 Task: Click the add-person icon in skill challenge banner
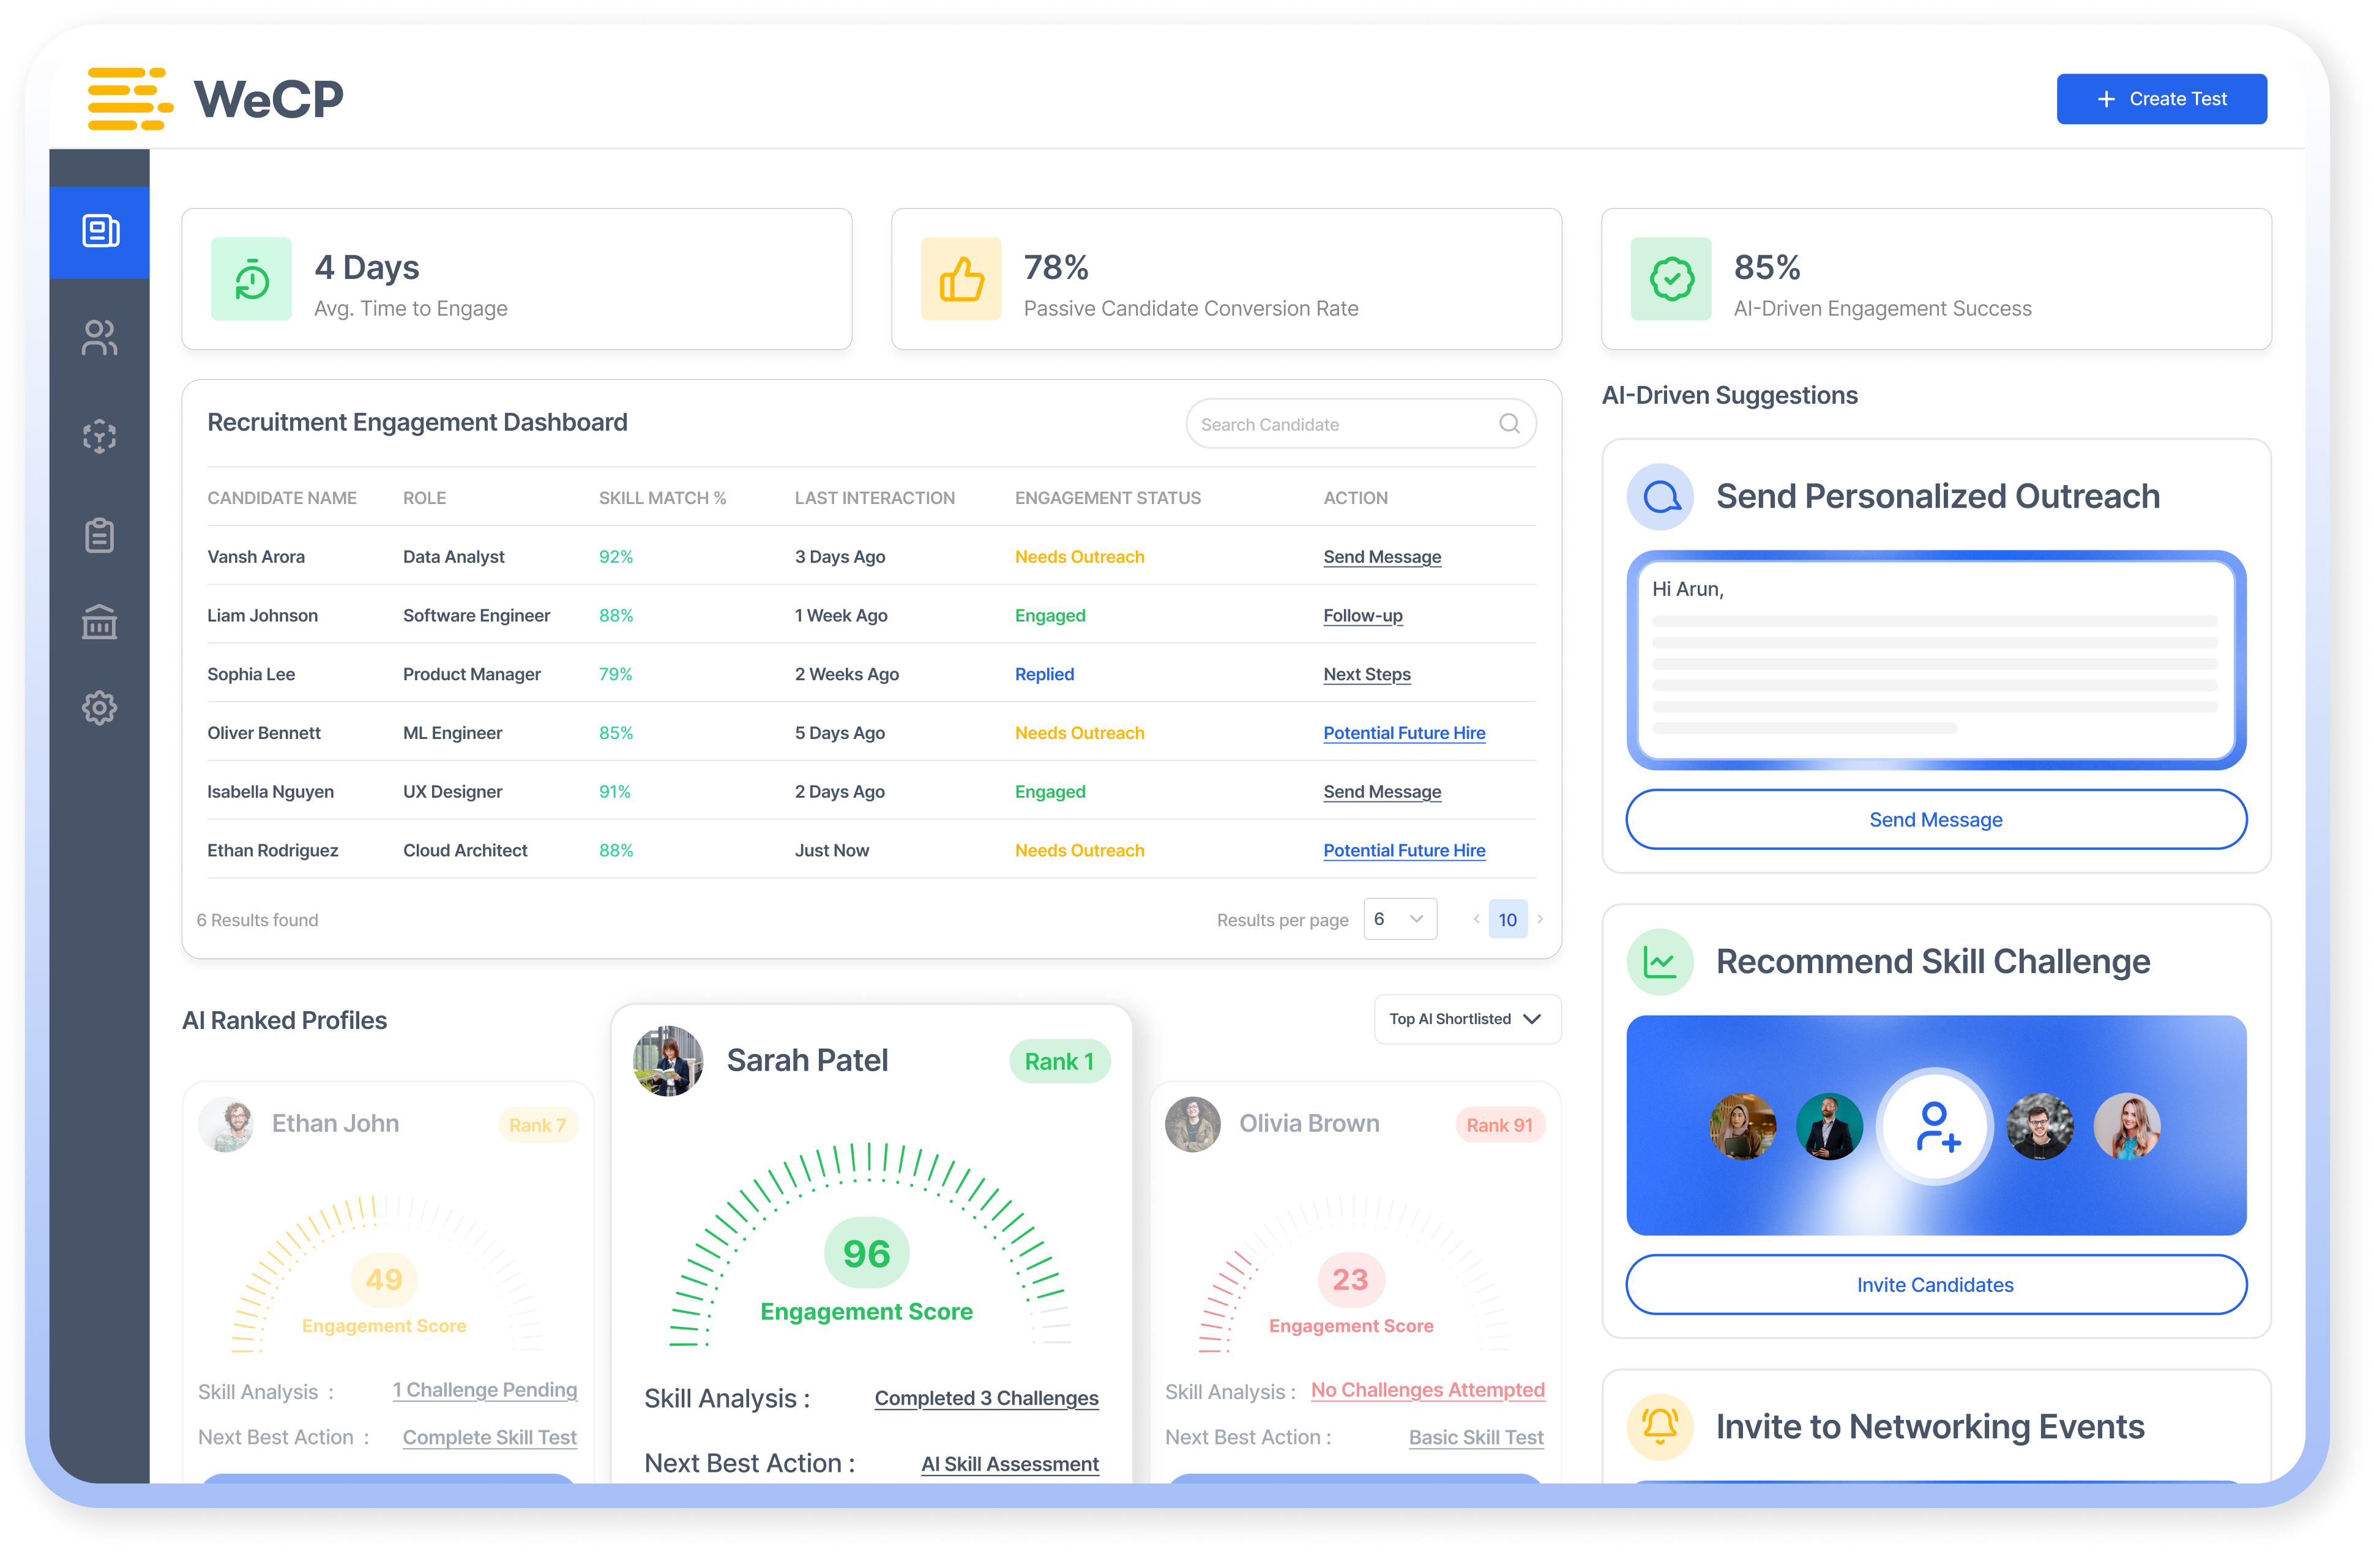pos(1935,1126)
